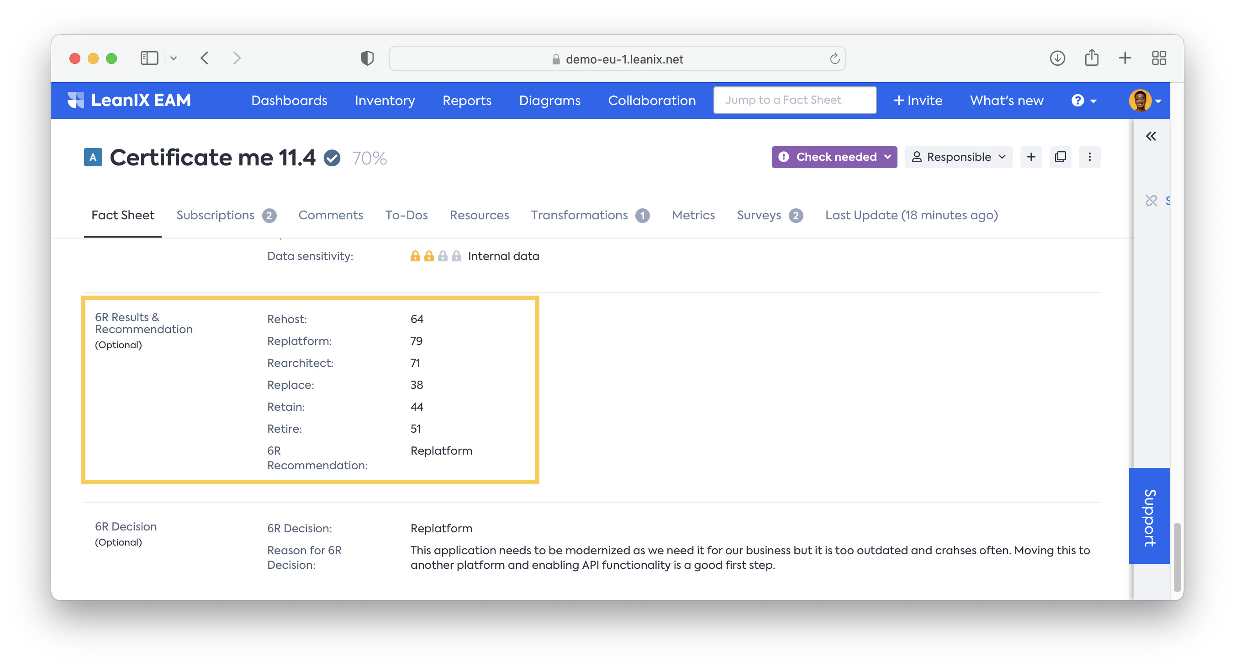This screenshot has width=1235, height=668.
Task: Open the Safari downloads icon
Action: click(1057, 58)
